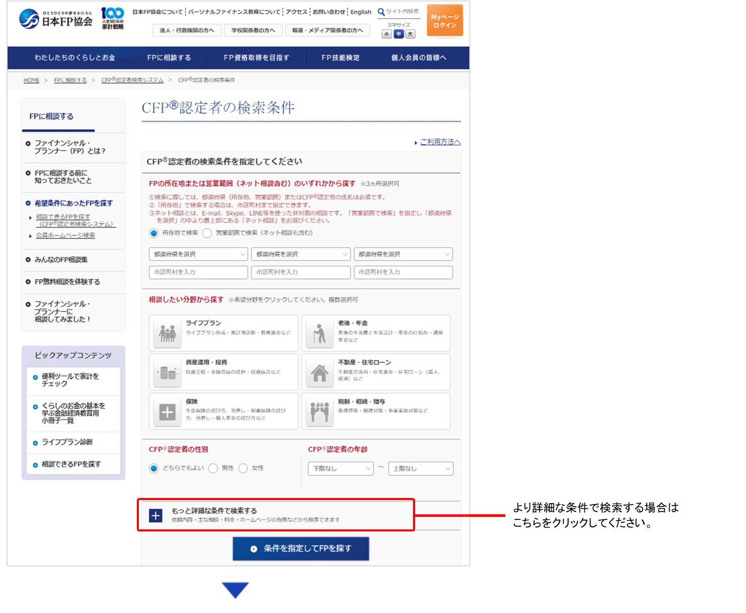The height and width of the screenshot is (613, 746).
Task: Click the 保険 plus-cross icon
Action: coord(167,412)
